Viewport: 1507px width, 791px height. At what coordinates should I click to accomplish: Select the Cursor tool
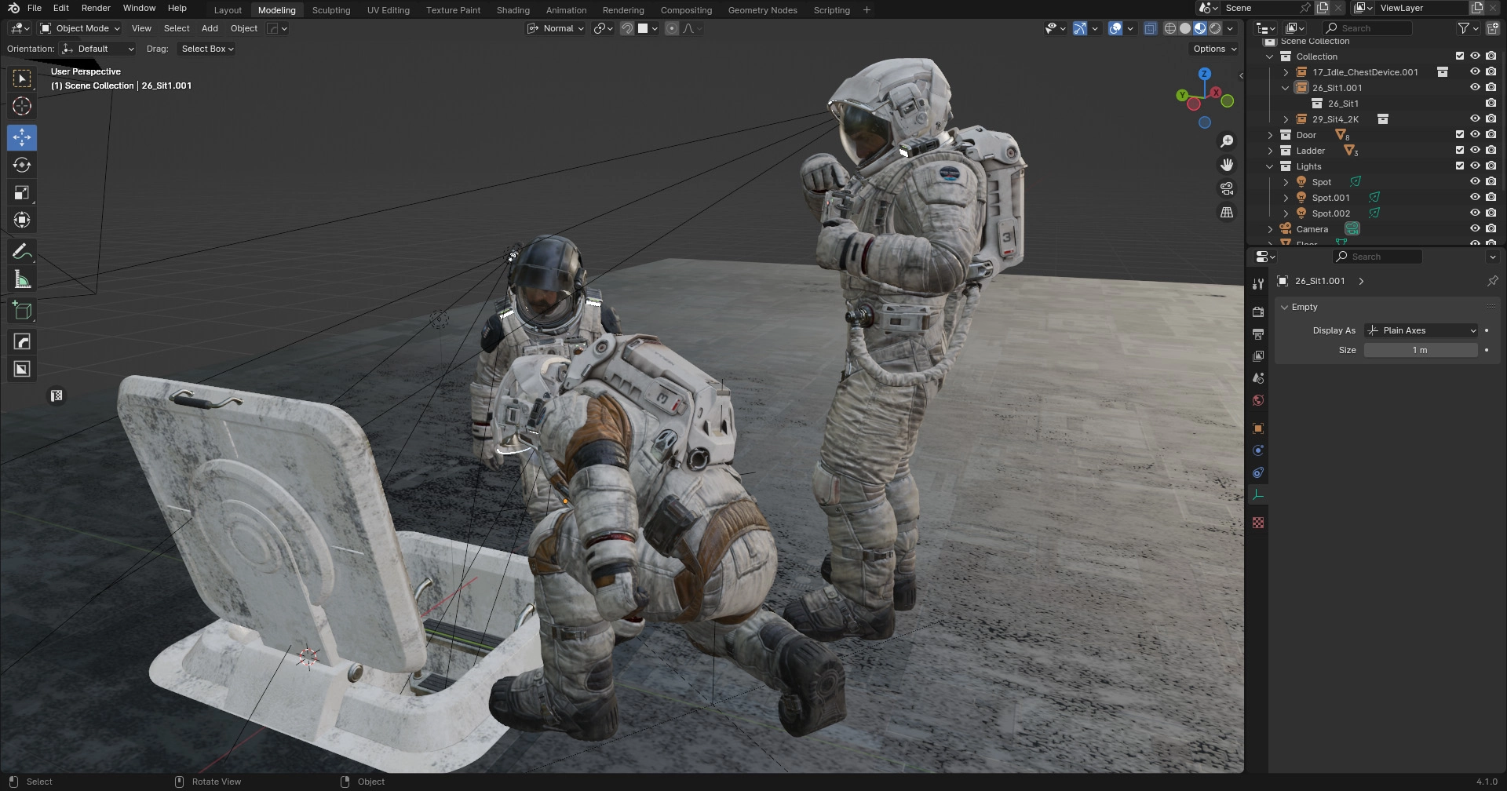pyautogui.click(x=22, y=107)
